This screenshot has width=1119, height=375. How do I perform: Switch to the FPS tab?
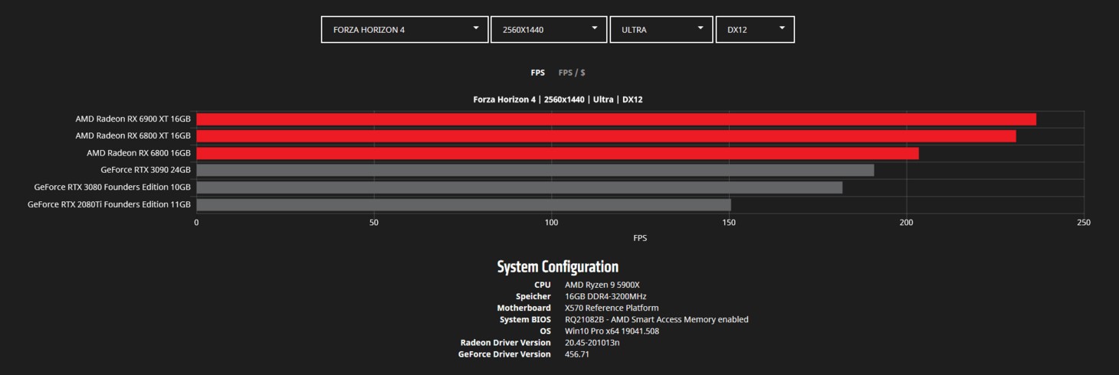[538, 73]
